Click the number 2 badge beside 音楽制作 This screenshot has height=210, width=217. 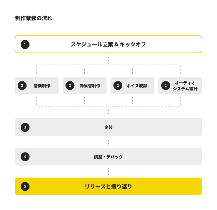click(x=22, y=86)
